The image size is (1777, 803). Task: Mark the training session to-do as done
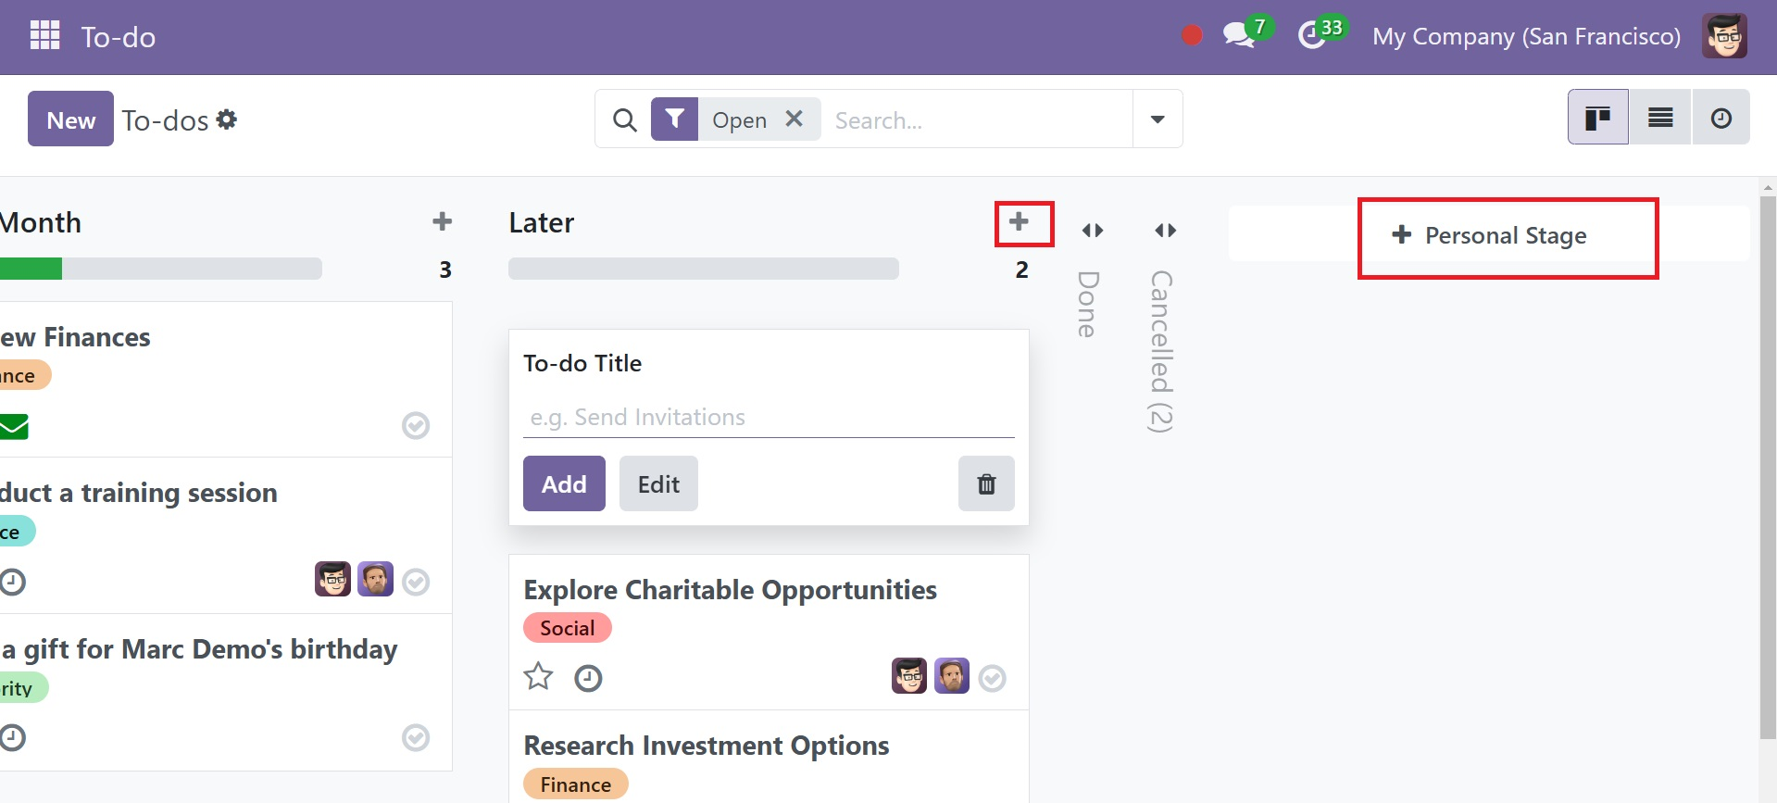[416, 582]
